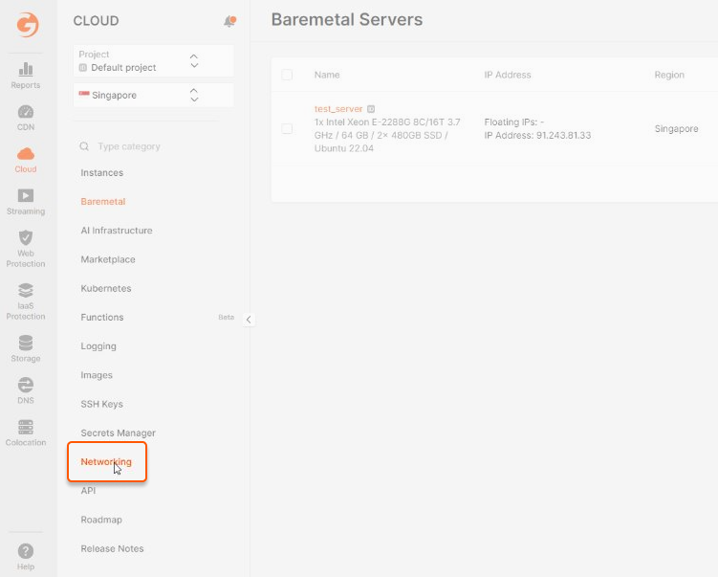This screenshot has height=577, width=718.
Task: Click the notification bell icon
Action: pyautogui.click(x=229, y=21)
